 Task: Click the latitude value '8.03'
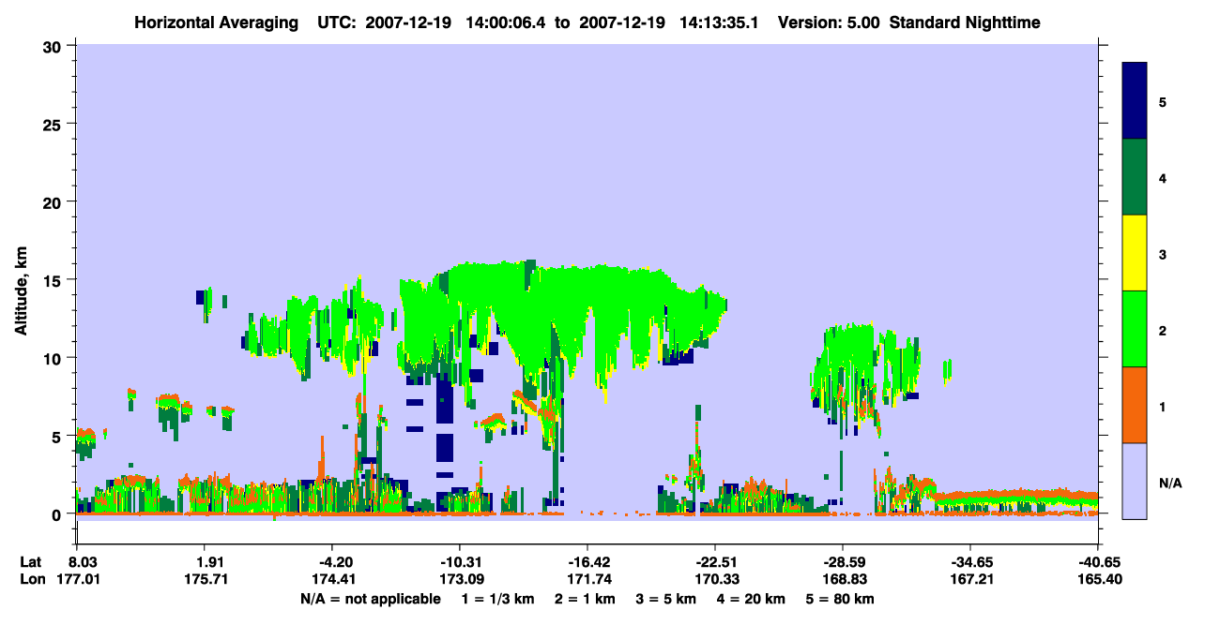84,561
